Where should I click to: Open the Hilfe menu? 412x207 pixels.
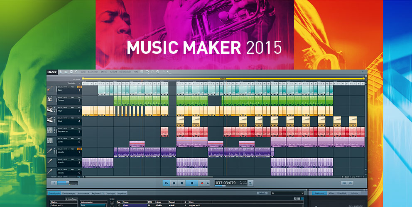click(136, 72)
